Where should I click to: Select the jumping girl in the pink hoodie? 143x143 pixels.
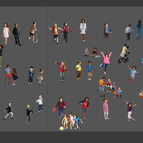[106, 63]
